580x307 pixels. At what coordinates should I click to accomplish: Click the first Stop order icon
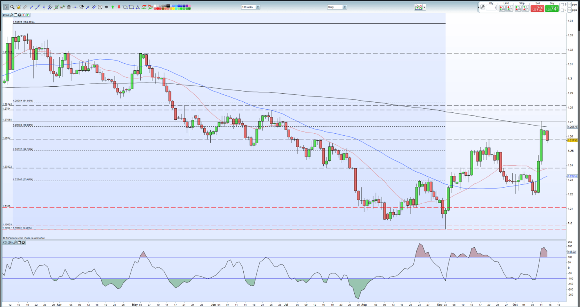point(518,8)
